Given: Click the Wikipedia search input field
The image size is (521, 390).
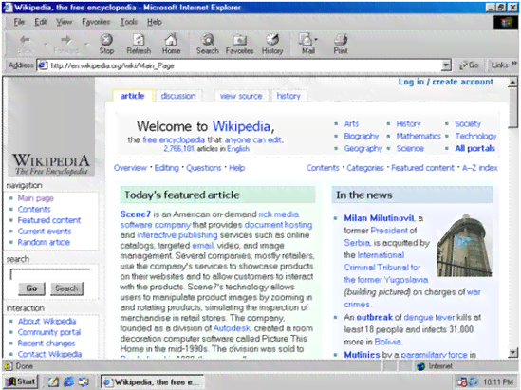Looking at the screenshot, I should pyautogui.click(x=50, y=274).
